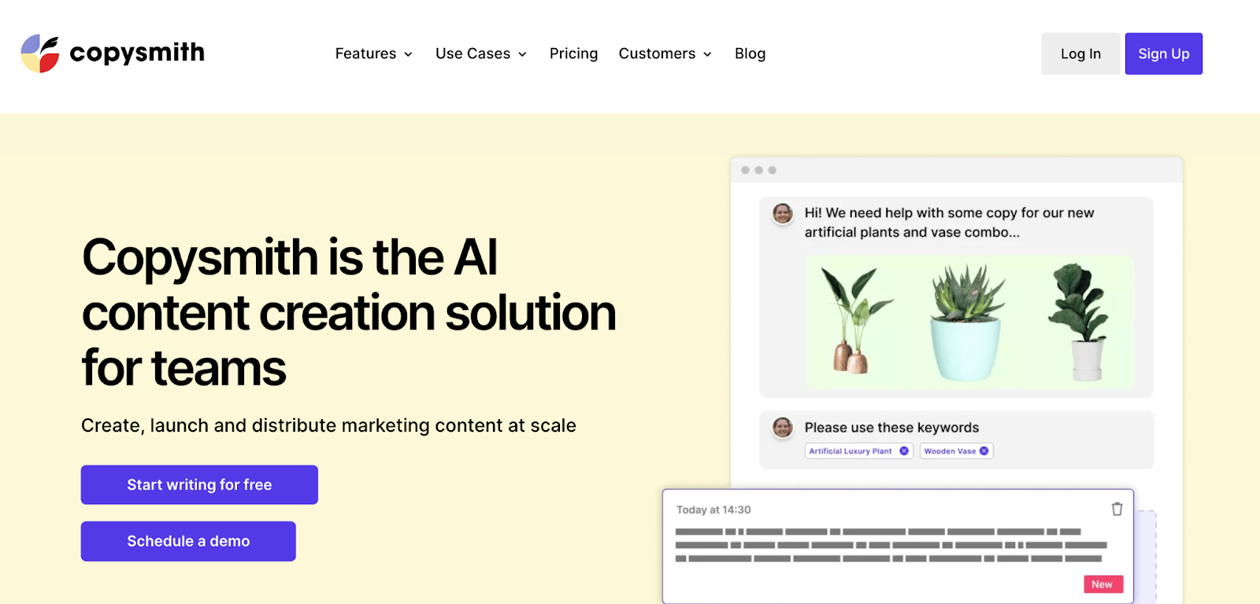Viewport: 1260px width, 604px height.
Task: Click the 'Today at 14:30' timestamp
Action: point(713,510)
